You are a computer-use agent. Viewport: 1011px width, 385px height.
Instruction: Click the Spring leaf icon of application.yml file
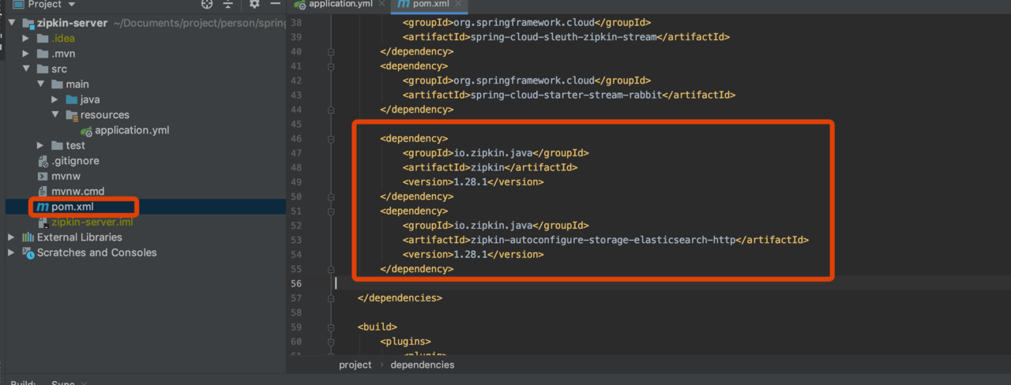(86, 130)
